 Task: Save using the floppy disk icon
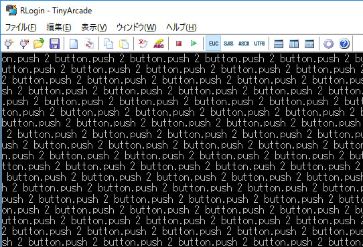point(54,44)
